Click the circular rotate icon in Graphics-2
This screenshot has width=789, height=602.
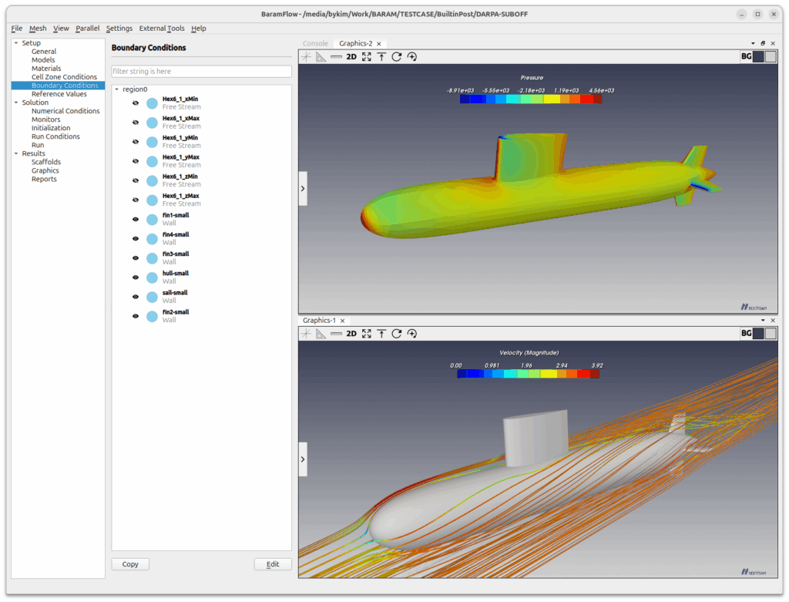397,57
